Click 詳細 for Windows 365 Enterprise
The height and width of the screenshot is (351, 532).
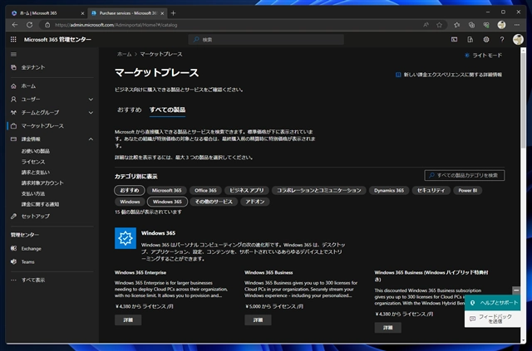click(x=128, y=319)
